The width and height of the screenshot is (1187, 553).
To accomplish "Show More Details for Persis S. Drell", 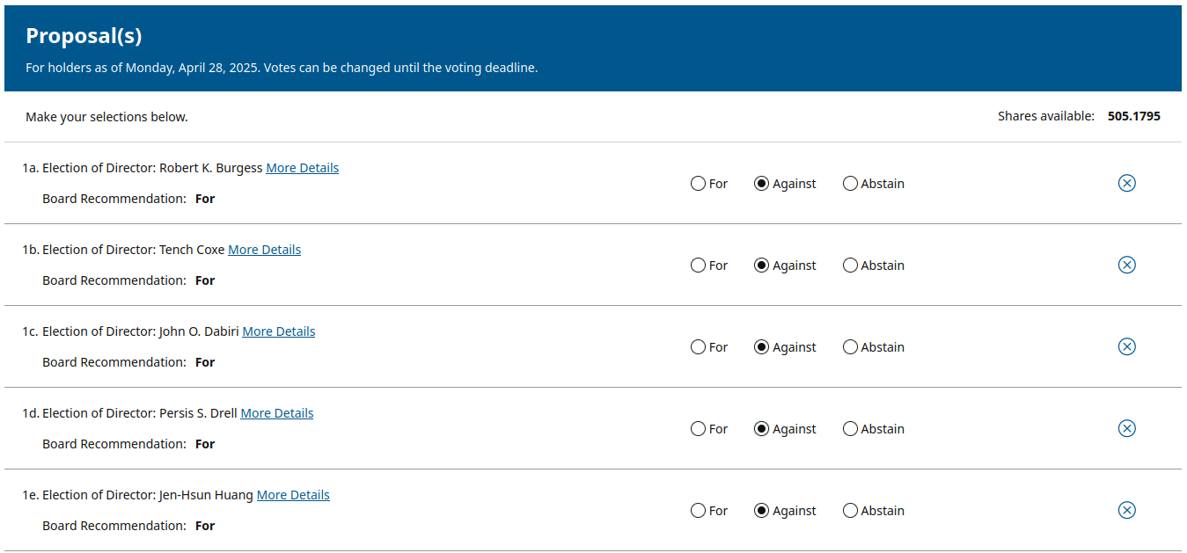I will [276, 413].
